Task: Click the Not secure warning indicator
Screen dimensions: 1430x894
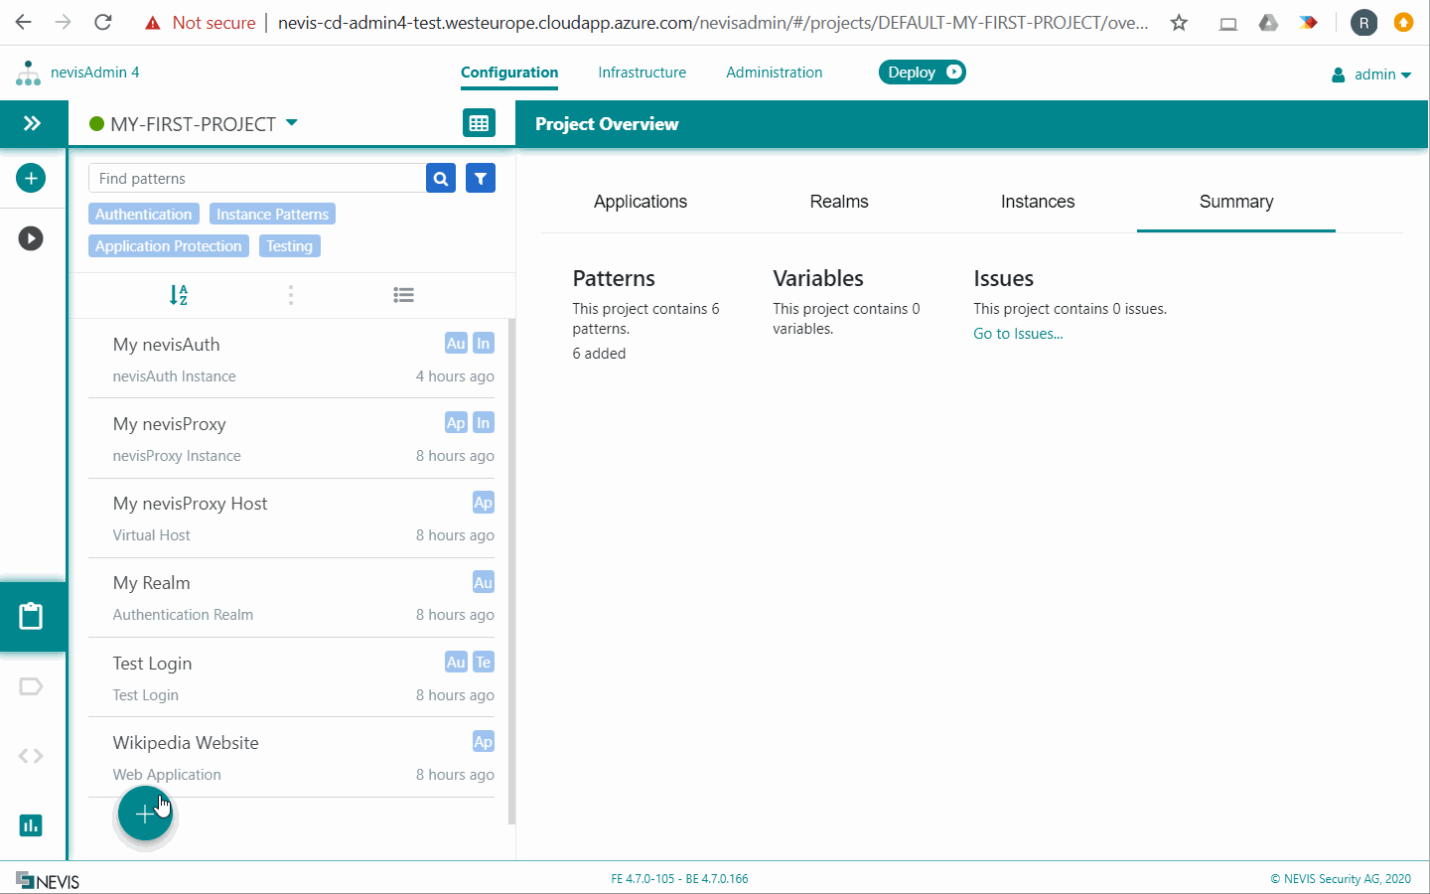Action: (200, 23)
